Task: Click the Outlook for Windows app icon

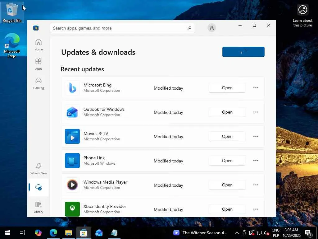Action: 72,112
